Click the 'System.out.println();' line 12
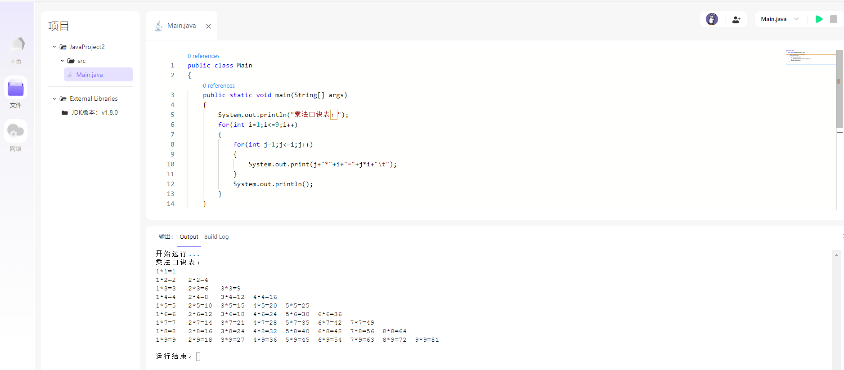844x370 pixels. [x=273, y=184]
